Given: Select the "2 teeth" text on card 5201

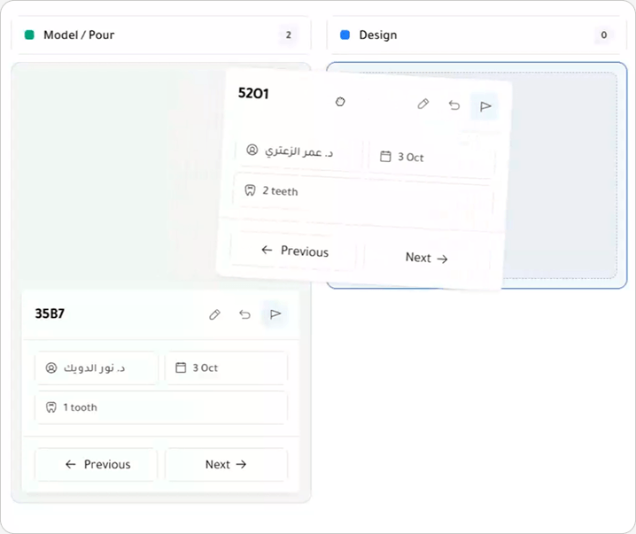Looking at the screenshot, I should click(x=280, y=190).
